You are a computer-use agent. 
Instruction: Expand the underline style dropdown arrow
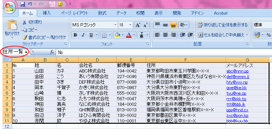click(x=97, y=35)
